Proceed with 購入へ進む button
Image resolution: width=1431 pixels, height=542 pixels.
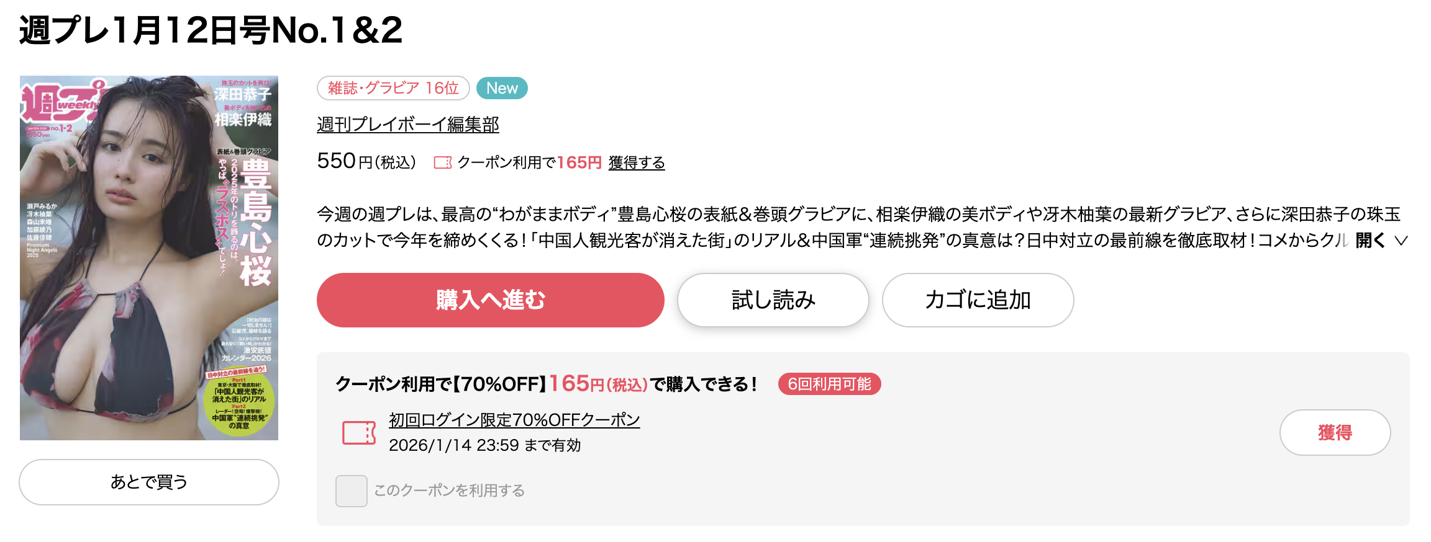coord(491,300)
